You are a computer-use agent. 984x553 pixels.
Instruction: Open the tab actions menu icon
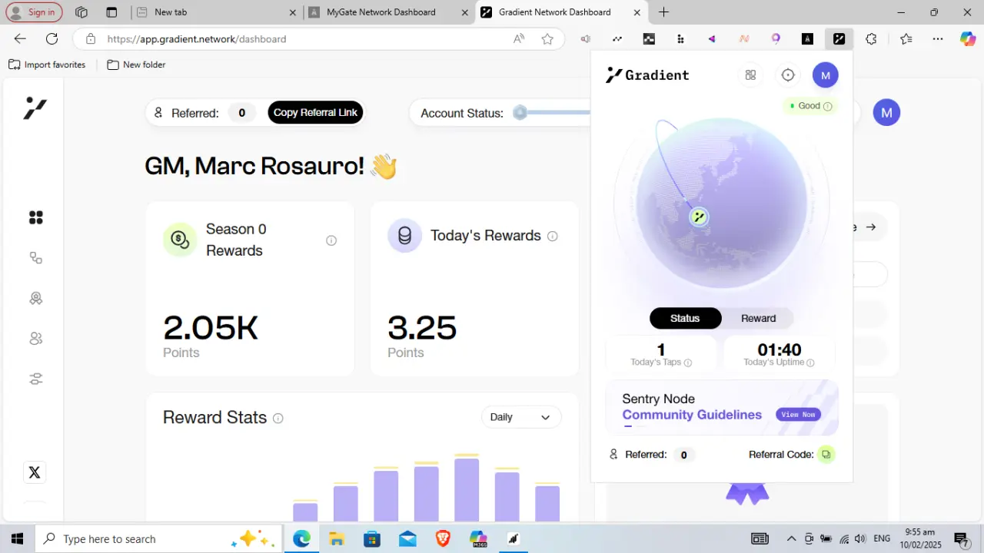(x=111, y=12)
